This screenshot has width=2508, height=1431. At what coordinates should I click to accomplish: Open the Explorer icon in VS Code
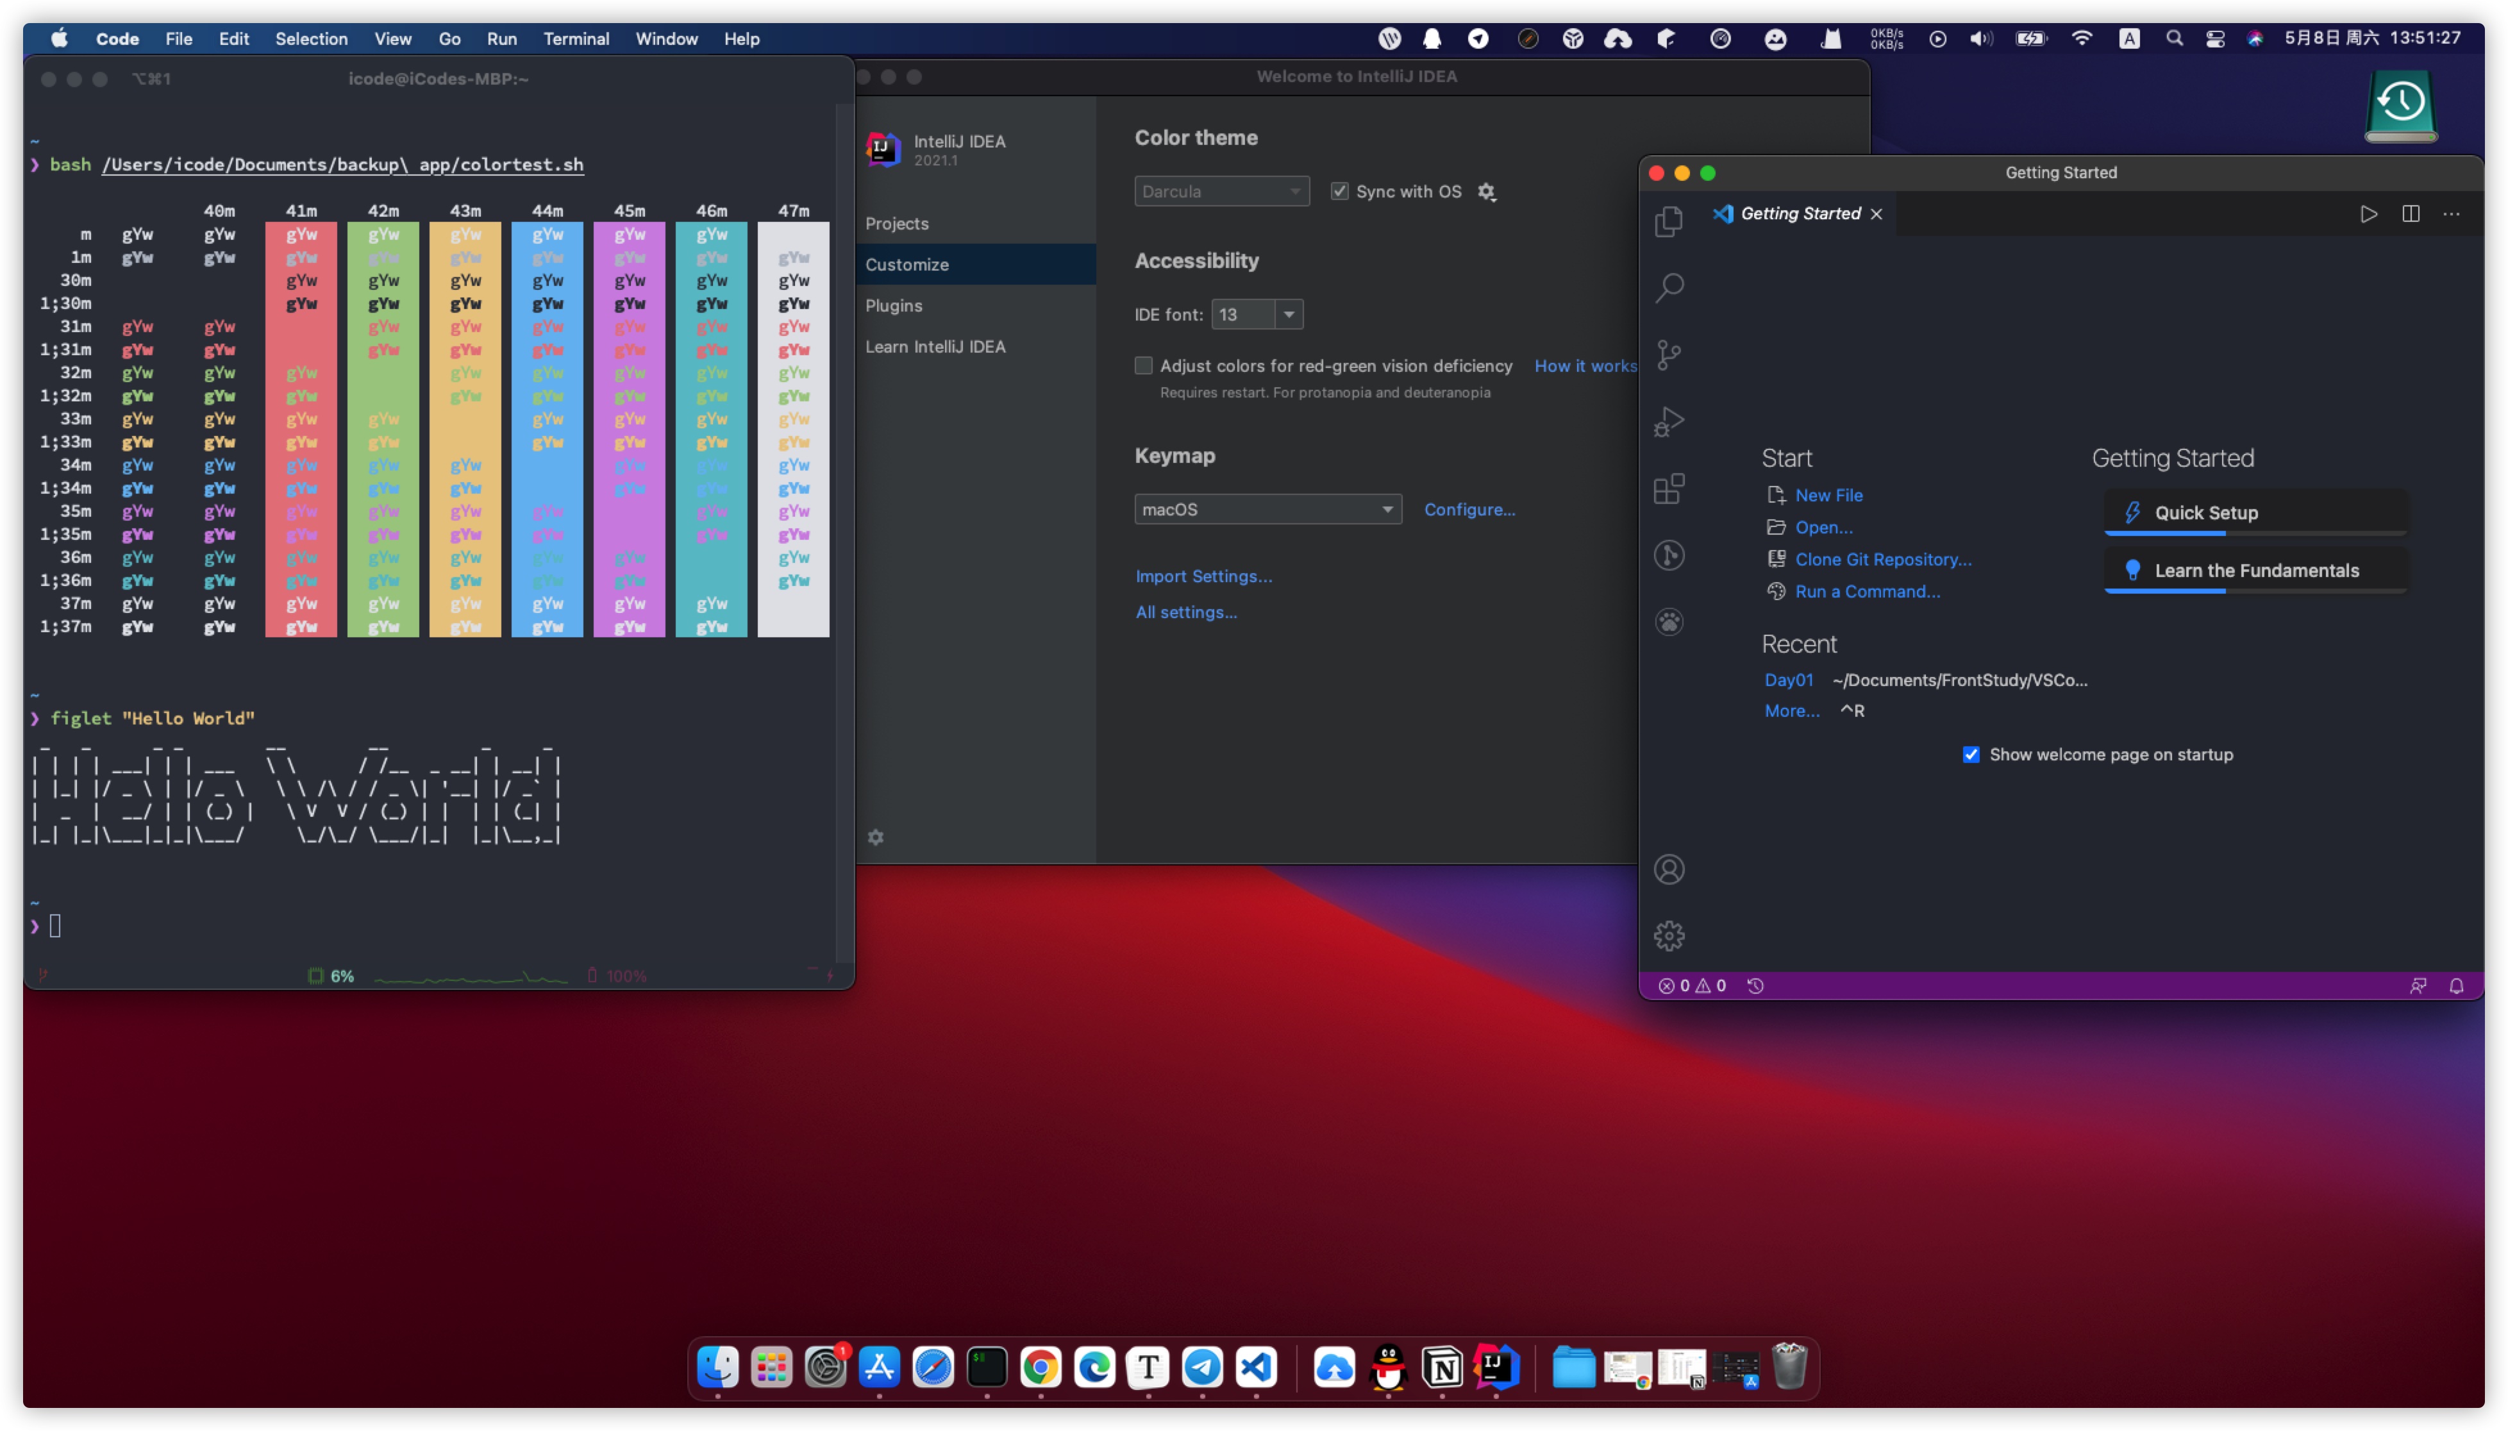[1668, 221]
